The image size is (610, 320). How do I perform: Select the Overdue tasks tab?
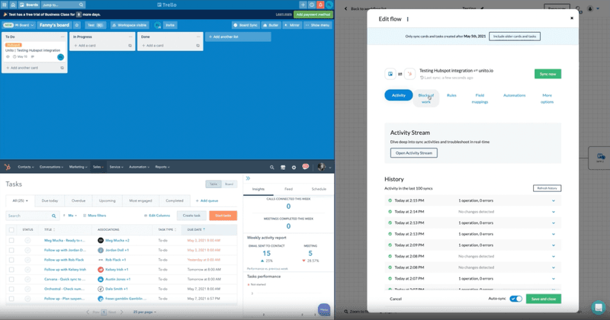click(79, 200)
